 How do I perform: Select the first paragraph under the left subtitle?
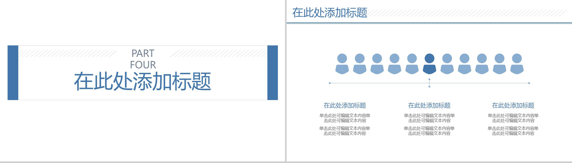coord(345,118)
